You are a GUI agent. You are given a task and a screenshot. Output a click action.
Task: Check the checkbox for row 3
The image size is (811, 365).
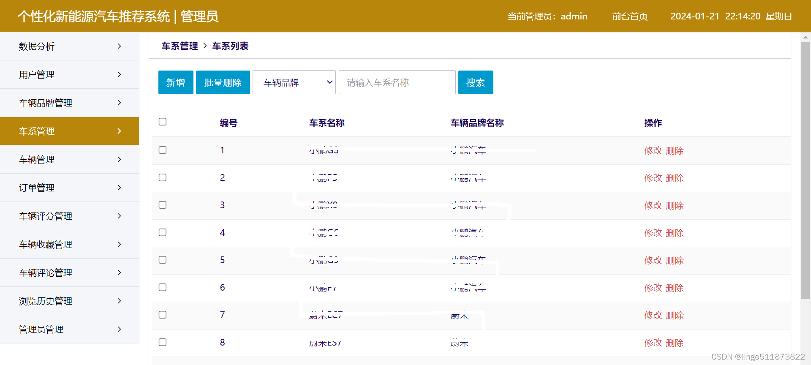point(163,205)
